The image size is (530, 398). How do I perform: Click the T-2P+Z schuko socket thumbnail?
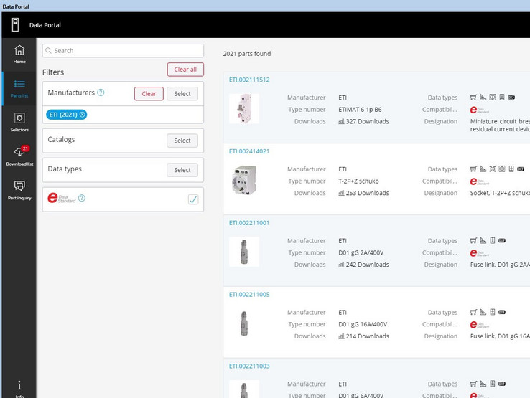point(244,181)
